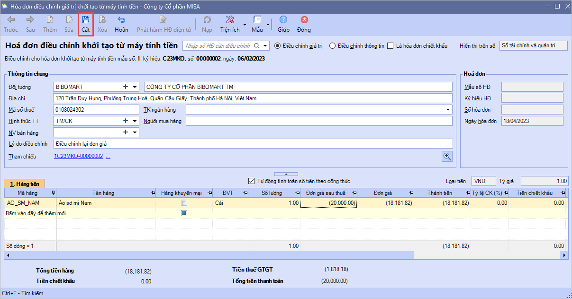Expand the NV bán hàng dropdown arrow

click(x=135, y=132)
